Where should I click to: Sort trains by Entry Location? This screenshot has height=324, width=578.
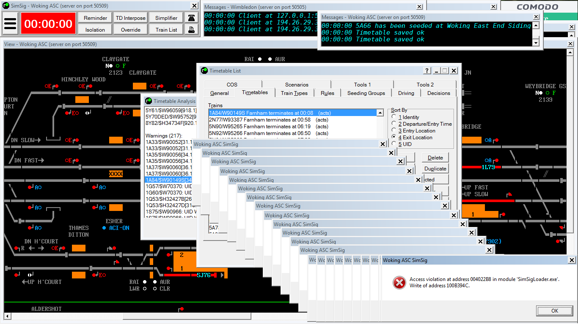coord(394,131)
